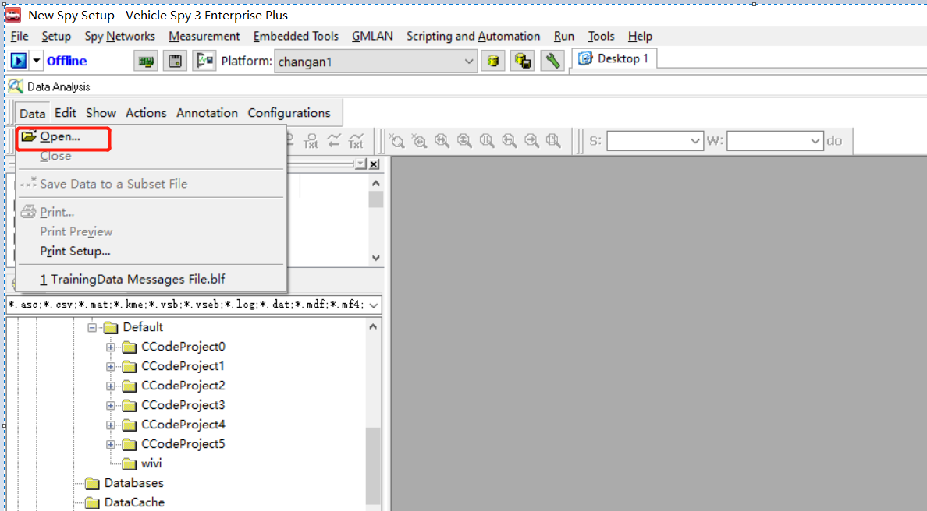This screenshot has height=511, width=927.
Task: Click the graph line Txt icon beside the zoom tools
Action: point(356,140)
